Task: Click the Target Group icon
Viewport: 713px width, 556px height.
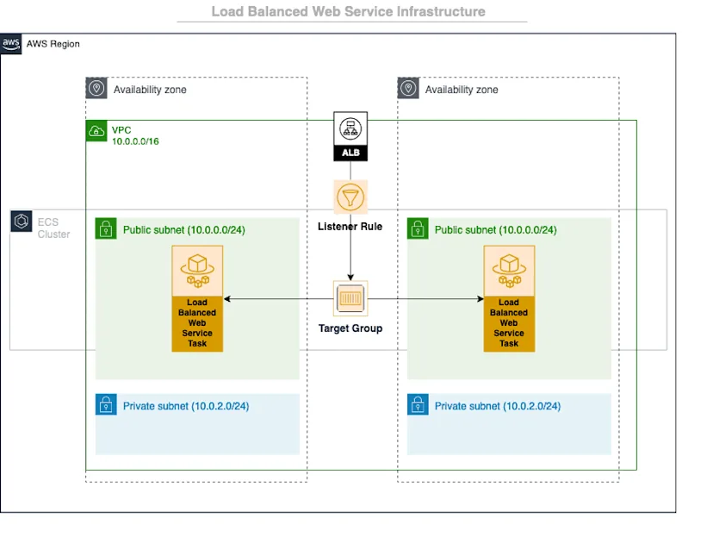Action: point(350,299)
